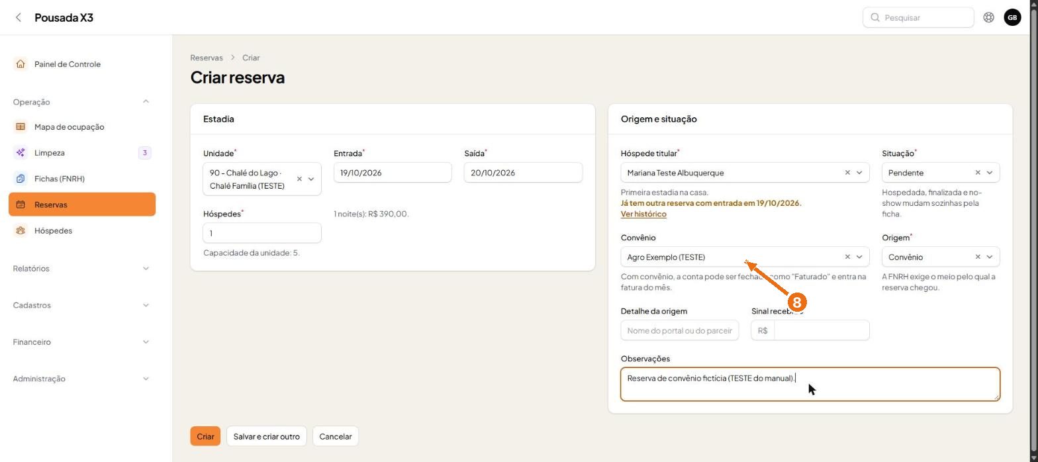This screenshot has width=1038, height=462.
Task: Open the Origem dropdown arrow
Action: click(990, 257)
